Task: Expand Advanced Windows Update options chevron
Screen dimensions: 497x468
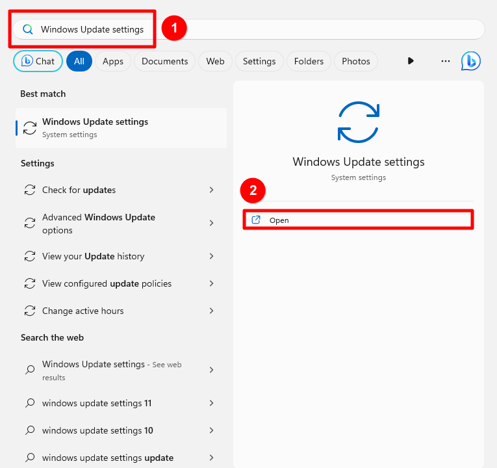Action: 211,223
